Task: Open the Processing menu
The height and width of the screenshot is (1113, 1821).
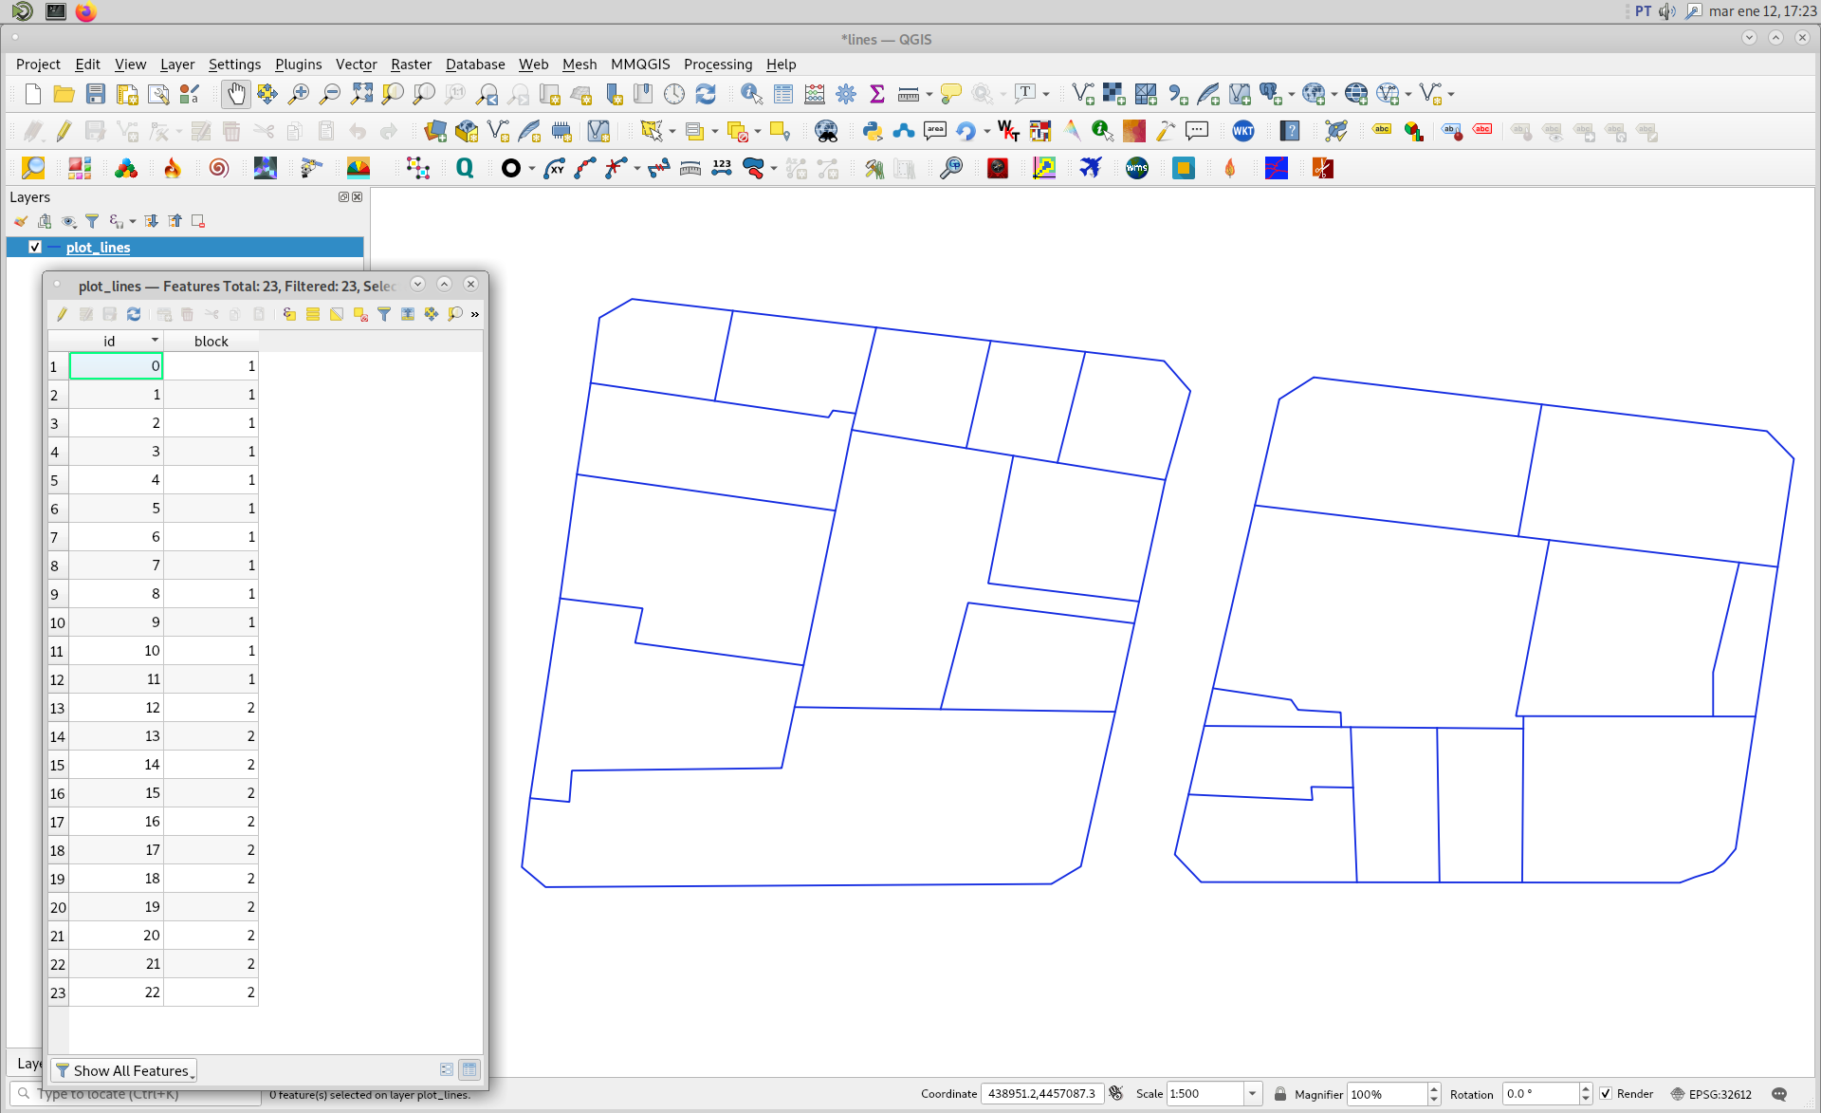Action: pos(718,64)
